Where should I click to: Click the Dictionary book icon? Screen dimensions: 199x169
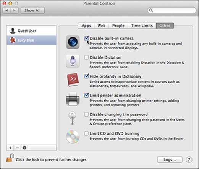(73, 80)
